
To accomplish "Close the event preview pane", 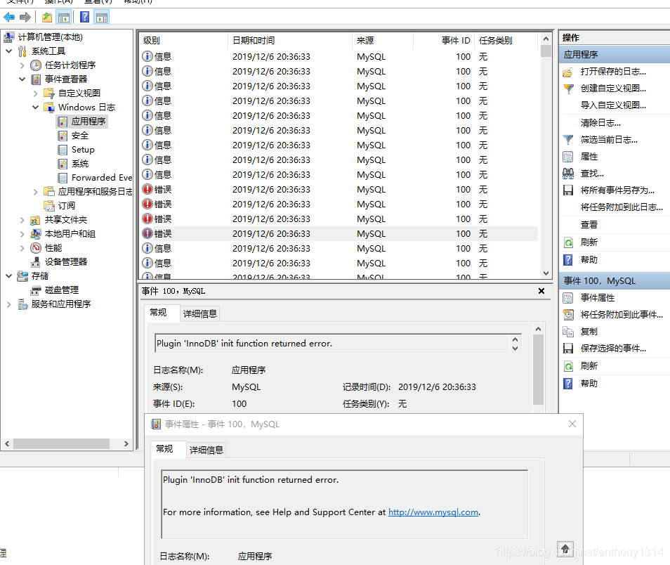I will 541,291.
